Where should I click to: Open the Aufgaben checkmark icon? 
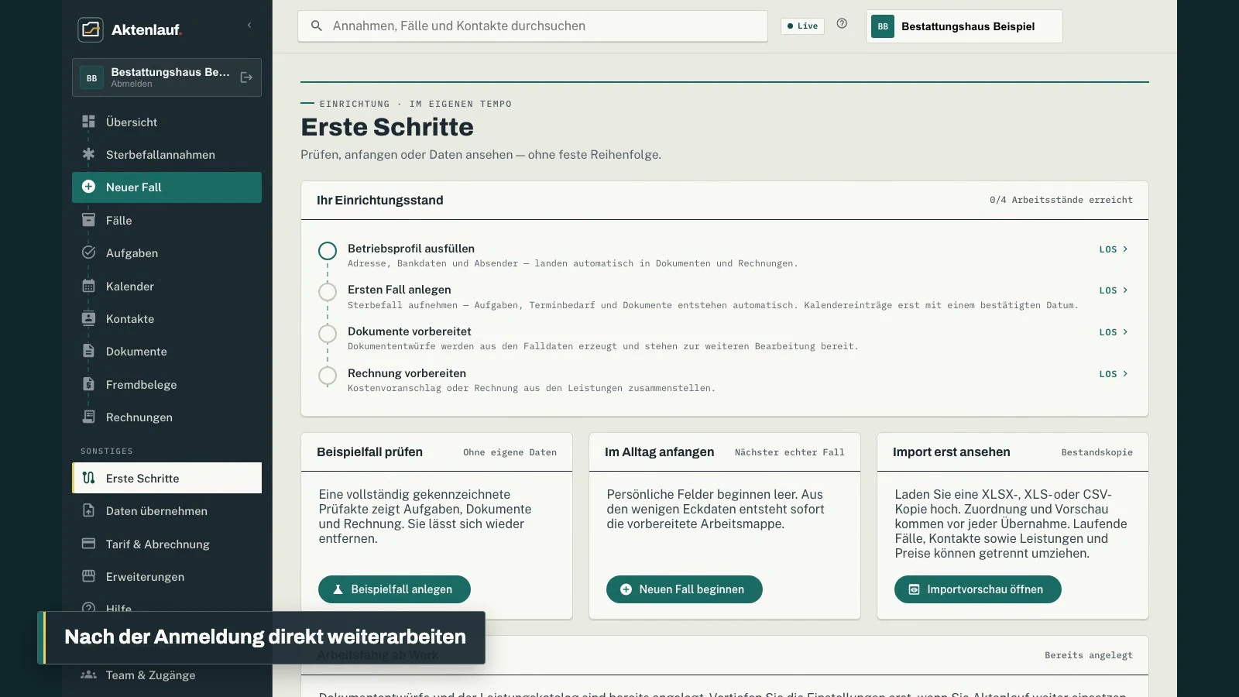tap(88, 252)
